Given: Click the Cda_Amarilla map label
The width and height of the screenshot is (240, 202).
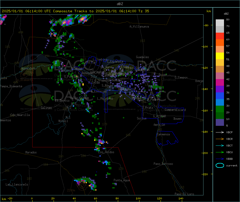Looking at the screenshot, I should point(20,115).
